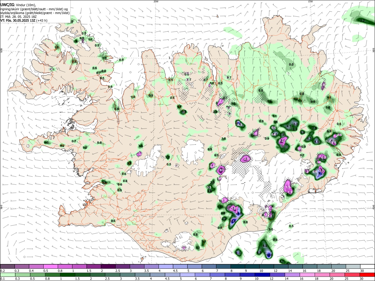Pick the violet swatch at rain value 12
The image size is (375, 281).
click(x=277, y=275)
